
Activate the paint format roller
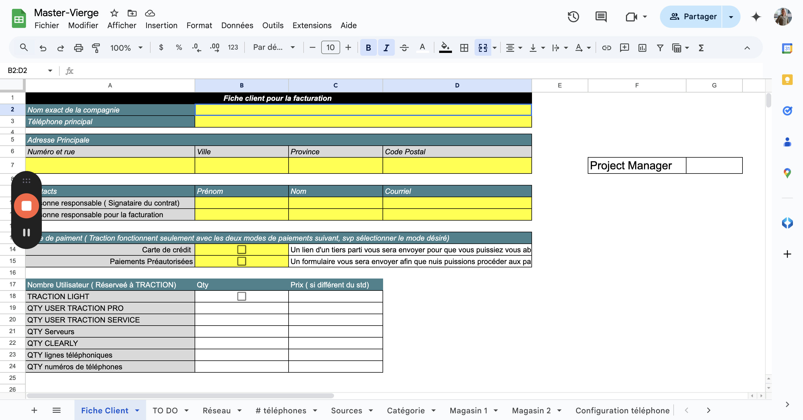(96, 48)
